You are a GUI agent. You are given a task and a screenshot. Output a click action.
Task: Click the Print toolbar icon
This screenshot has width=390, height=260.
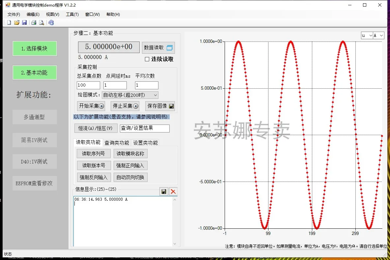[x=34, y=22]
